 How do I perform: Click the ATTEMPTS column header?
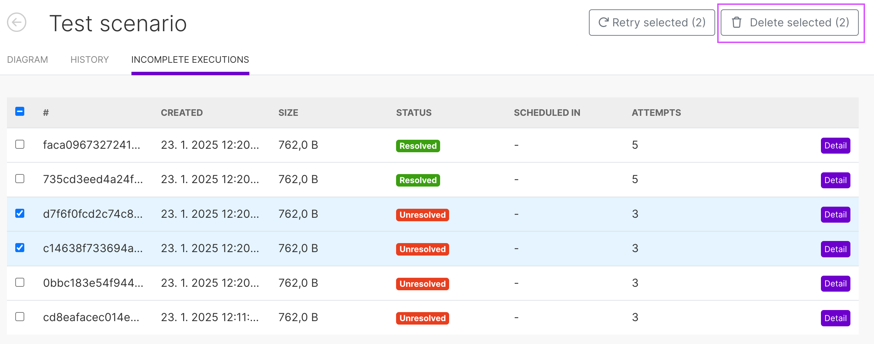pos(656,113)
